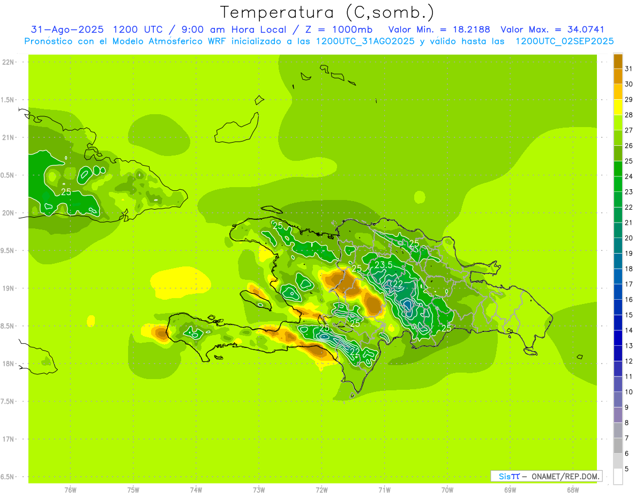Click the legend value label 8
Viewport: 643px width, 497px height.
click(627, 423)
